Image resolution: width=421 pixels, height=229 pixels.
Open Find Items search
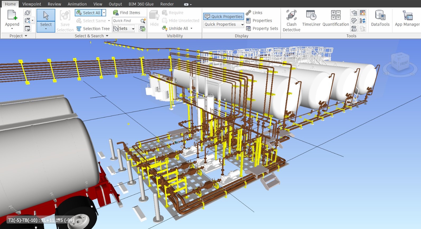[x=127, y=13]
